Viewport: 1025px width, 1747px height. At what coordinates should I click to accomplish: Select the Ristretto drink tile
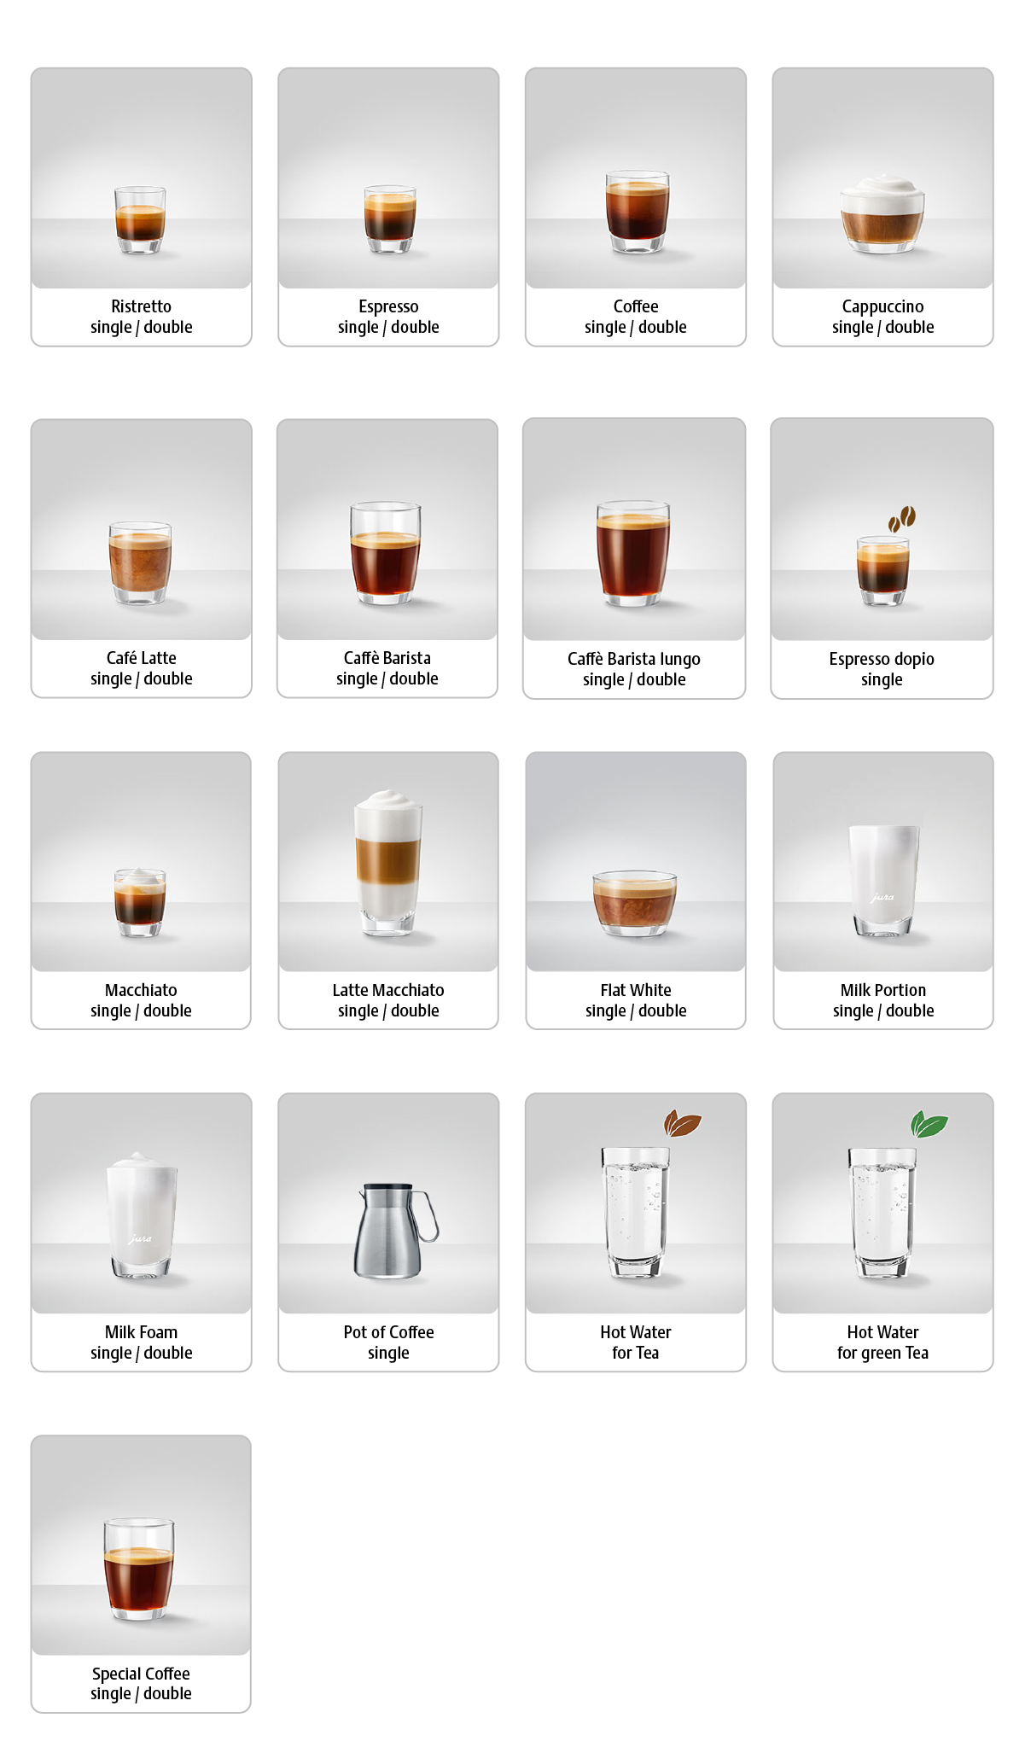tap(142, 207)
